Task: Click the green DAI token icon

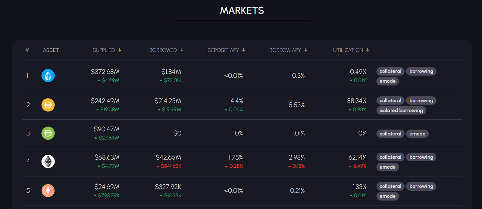Action: point(48,133)
